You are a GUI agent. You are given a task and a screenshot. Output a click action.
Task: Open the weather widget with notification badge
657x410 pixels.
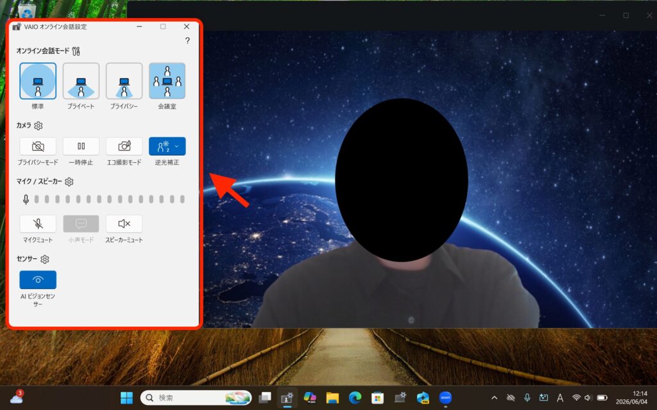(x=17, y=397)
